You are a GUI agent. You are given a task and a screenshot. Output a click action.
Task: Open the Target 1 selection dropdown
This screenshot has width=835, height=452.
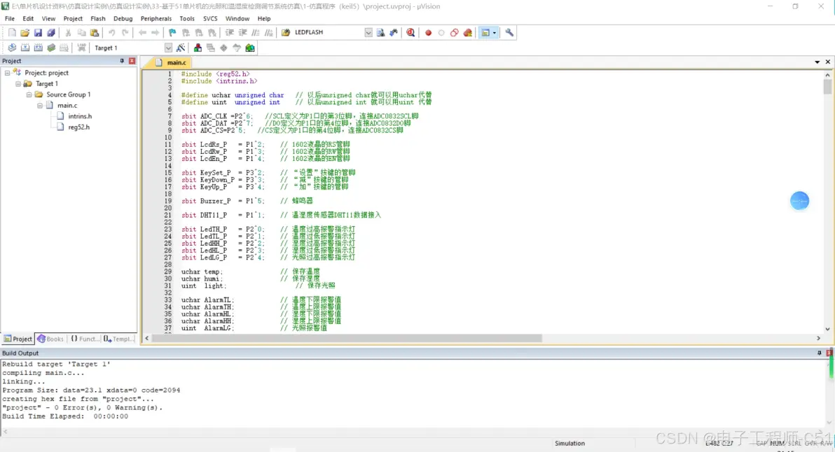pos(168,48)
